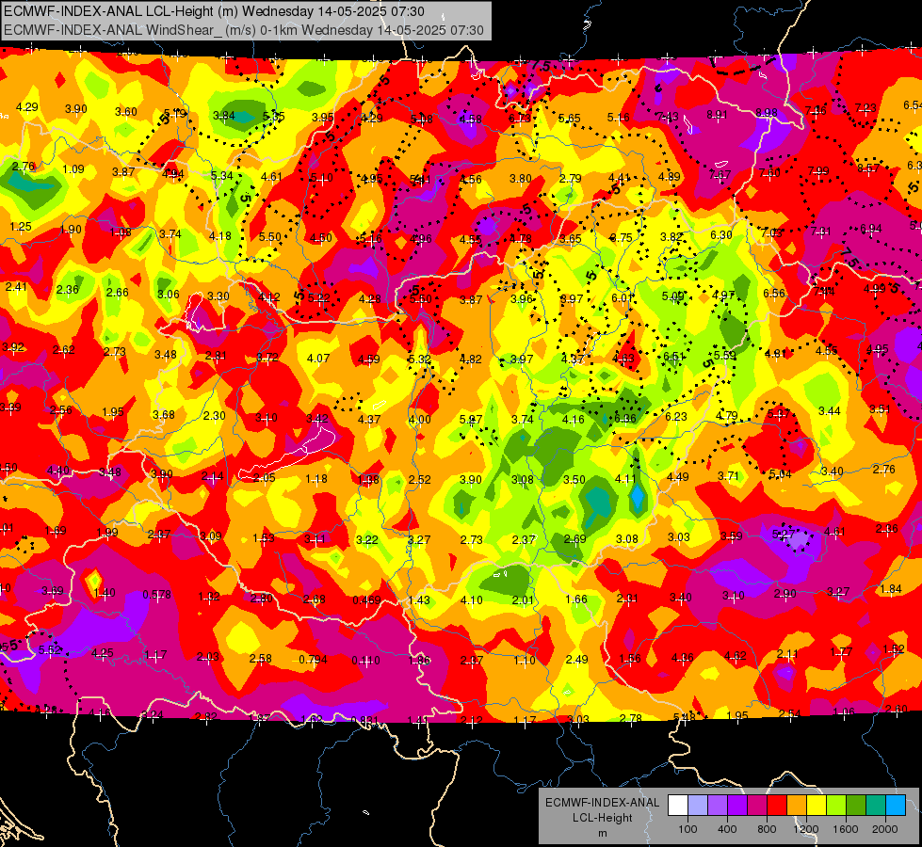This screenshot has height=847, width=922.
Task: Click the wind shear value 1.09
Action: [x=73, y=169]
